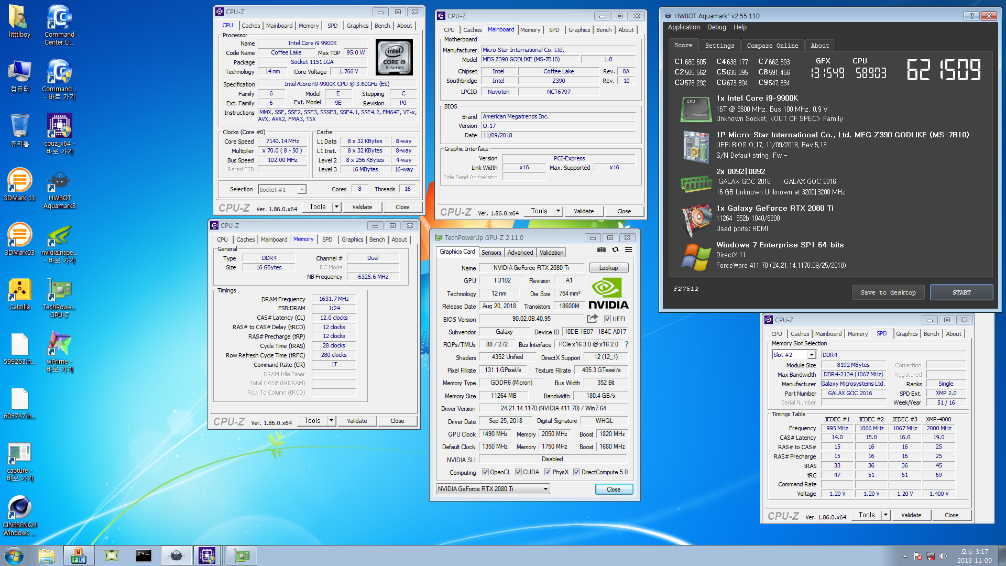Click the Lookup button in GPU-Z
Viewport: 1006px width, 566px height.
(x=608, y=268)
